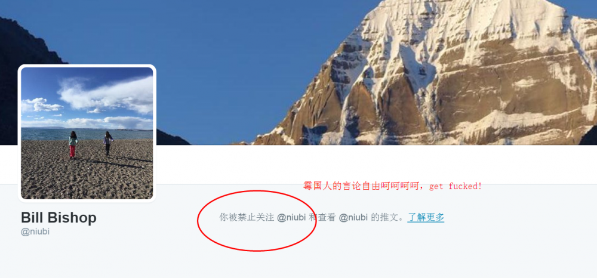Click the white clouds in the avatar photo

pyautogui.click(x=107, y=94)
